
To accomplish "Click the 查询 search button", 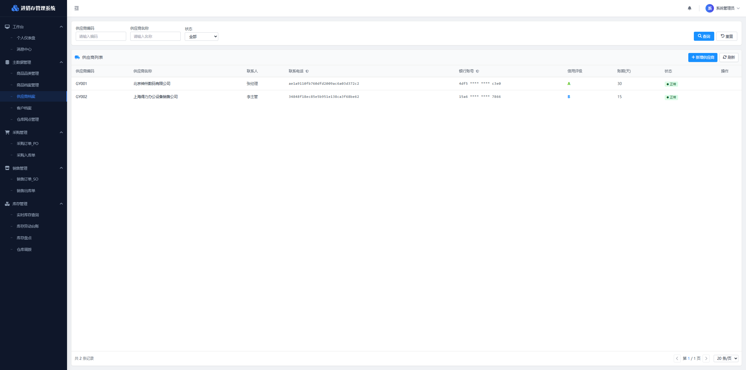I will tap(704, 36).
